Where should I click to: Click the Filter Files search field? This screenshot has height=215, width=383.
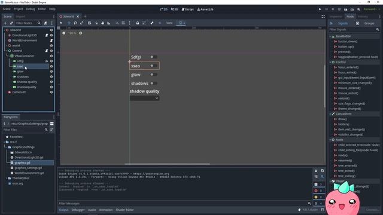tap(25, 130)
